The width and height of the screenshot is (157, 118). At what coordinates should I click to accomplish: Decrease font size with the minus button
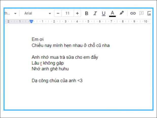(58, 13)
